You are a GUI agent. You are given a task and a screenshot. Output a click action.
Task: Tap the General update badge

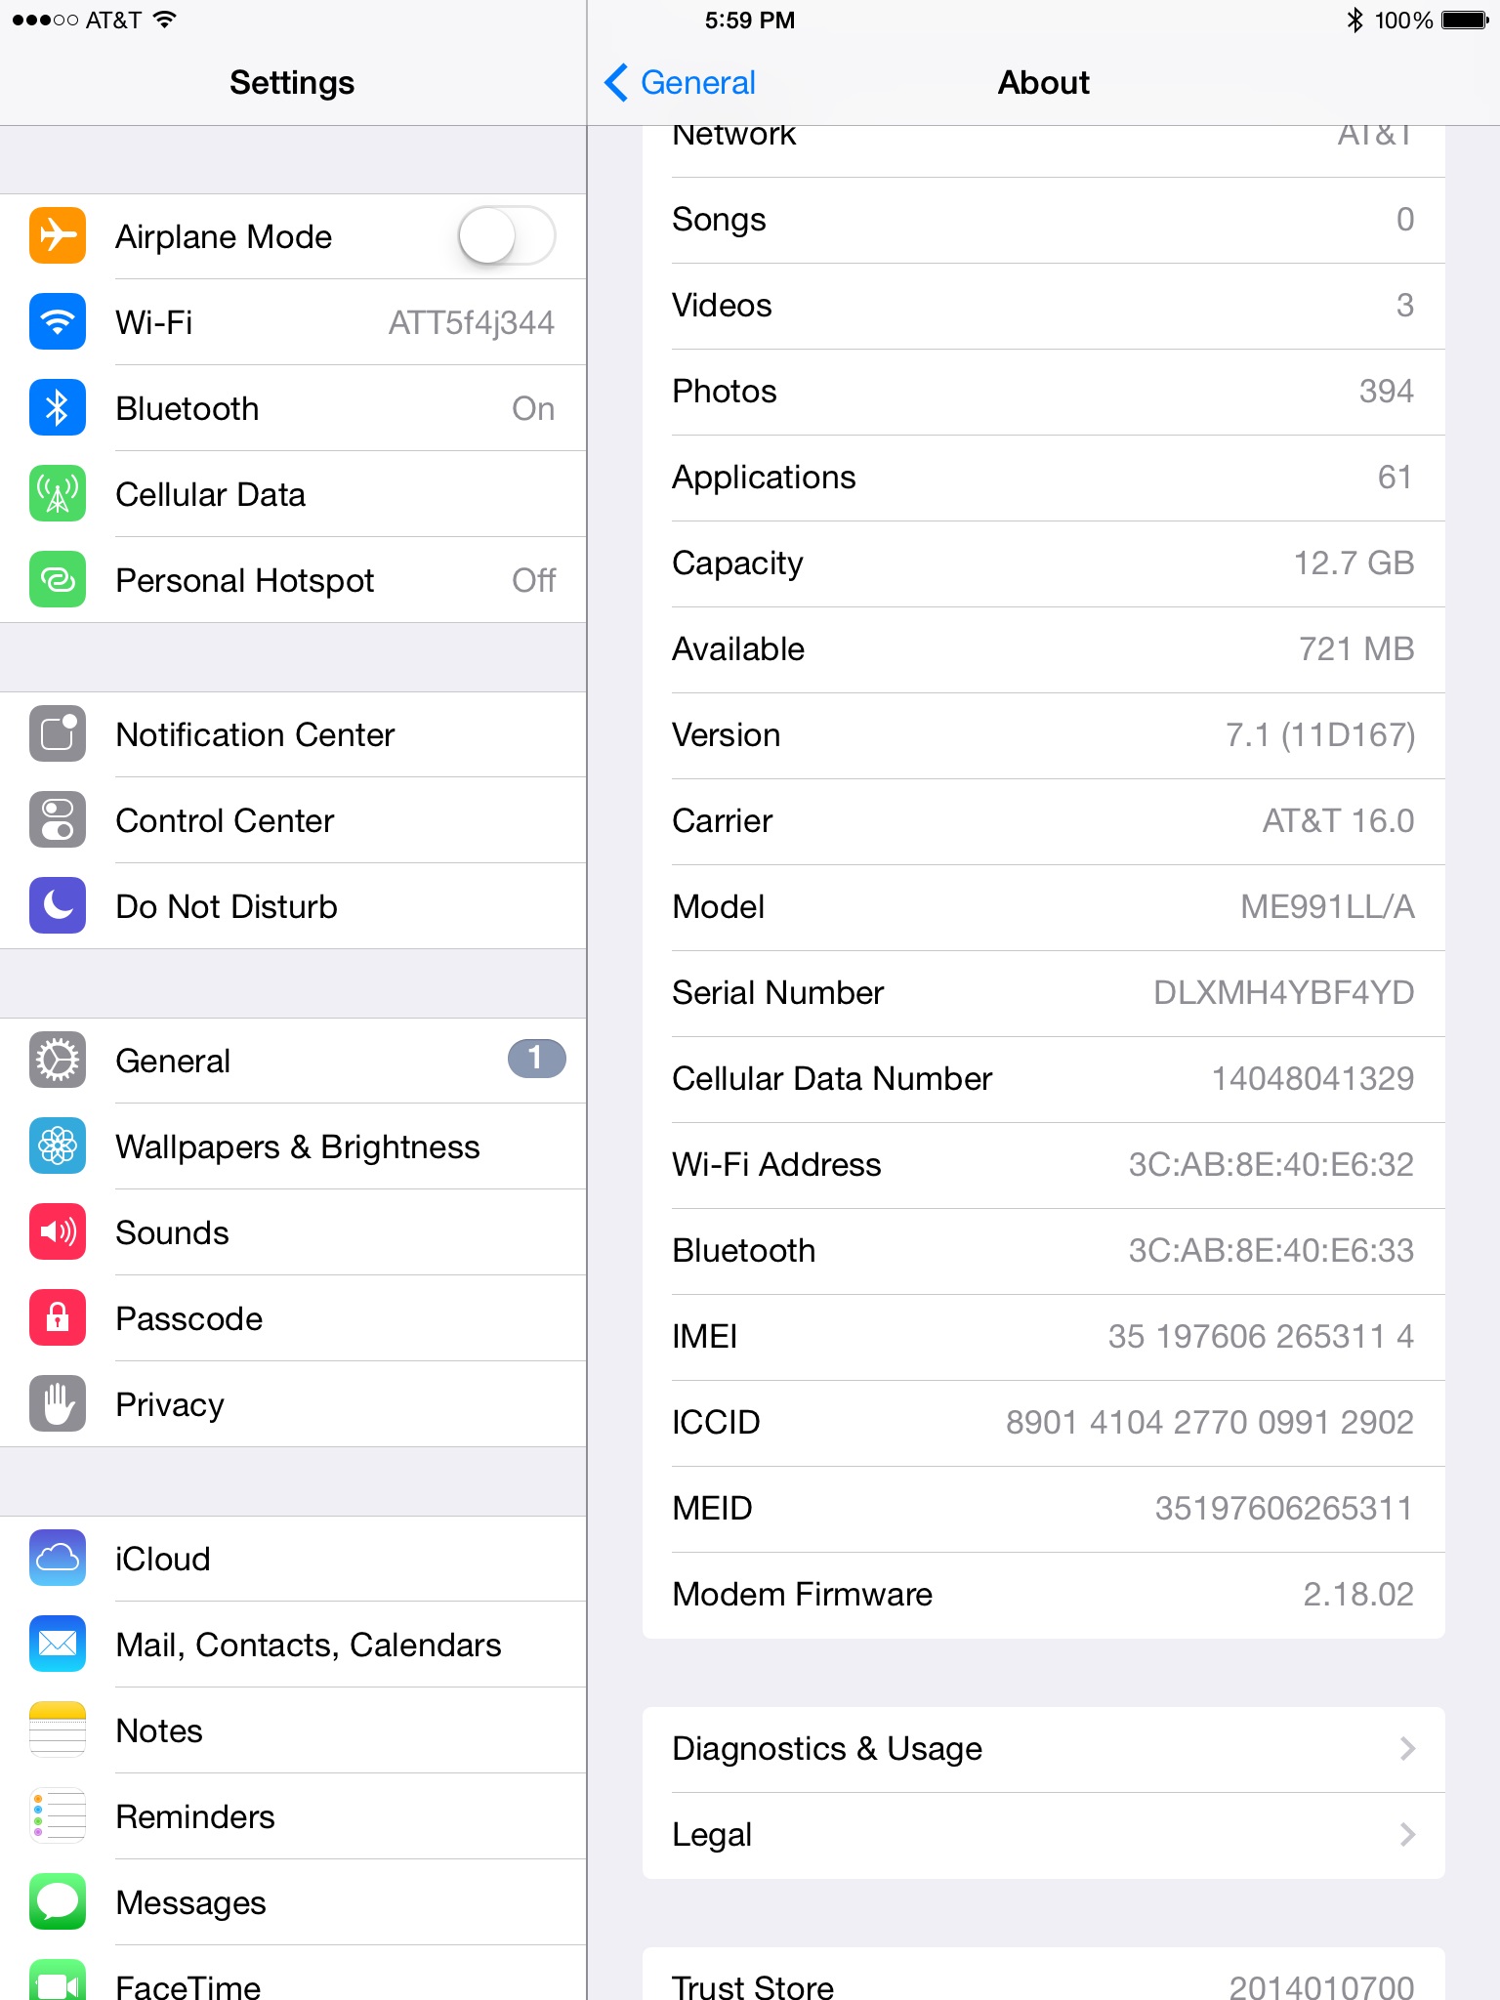click(536, 1059)
